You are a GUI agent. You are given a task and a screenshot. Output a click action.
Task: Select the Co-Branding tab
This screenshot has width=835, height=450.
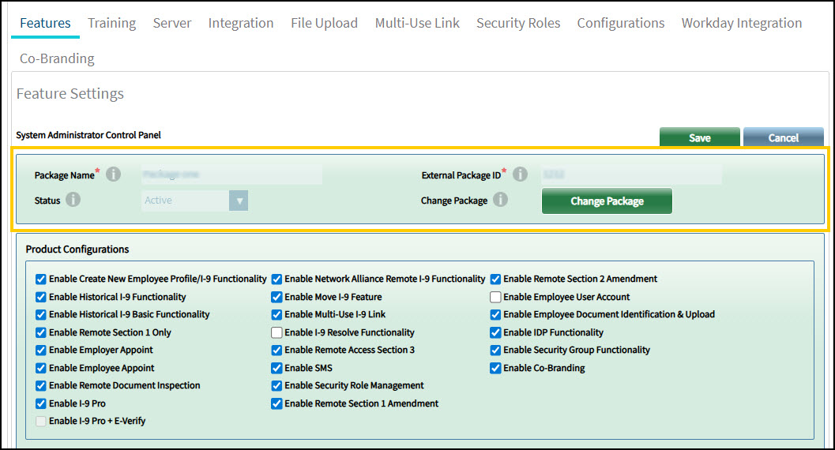tap(57, 58)
